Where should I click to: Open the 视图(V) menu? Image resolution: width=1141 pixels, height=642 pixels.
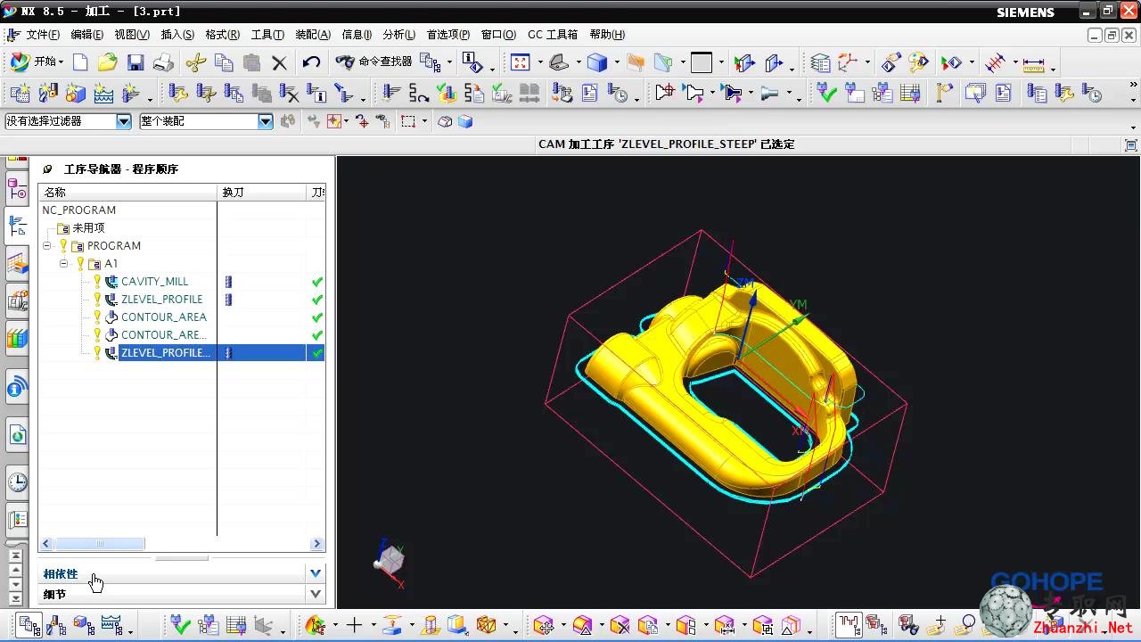[x=132, y=35]
